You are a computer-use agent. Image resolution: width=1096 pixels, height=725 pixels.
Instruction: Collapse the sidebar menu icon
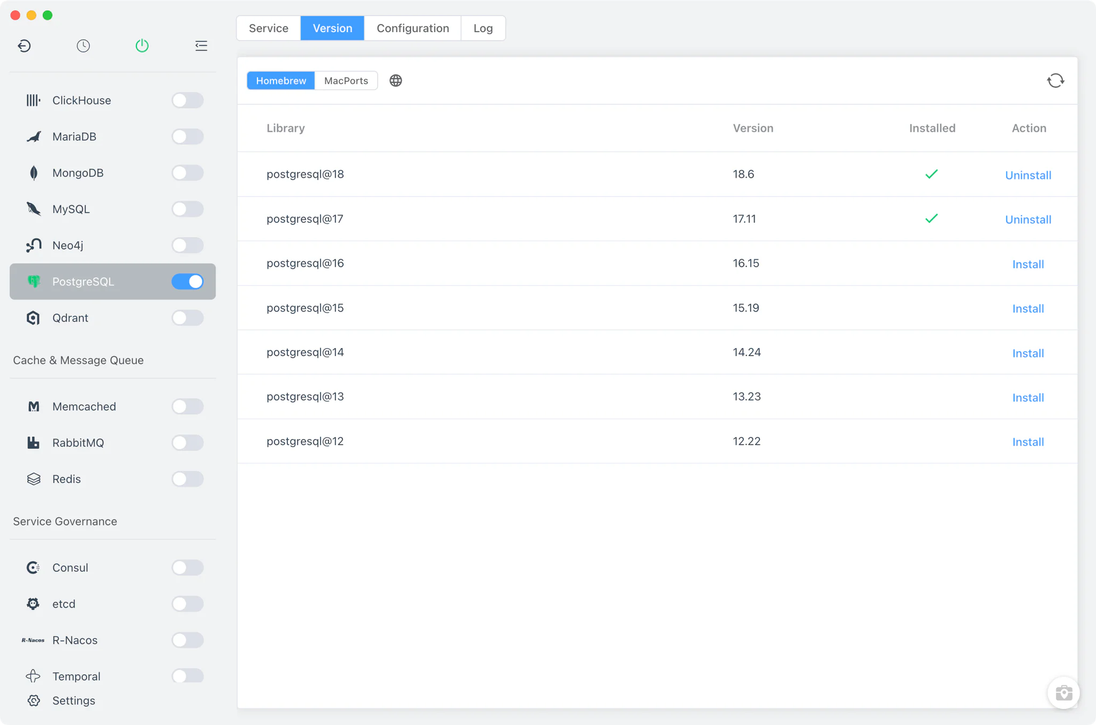tap(201, 46)
